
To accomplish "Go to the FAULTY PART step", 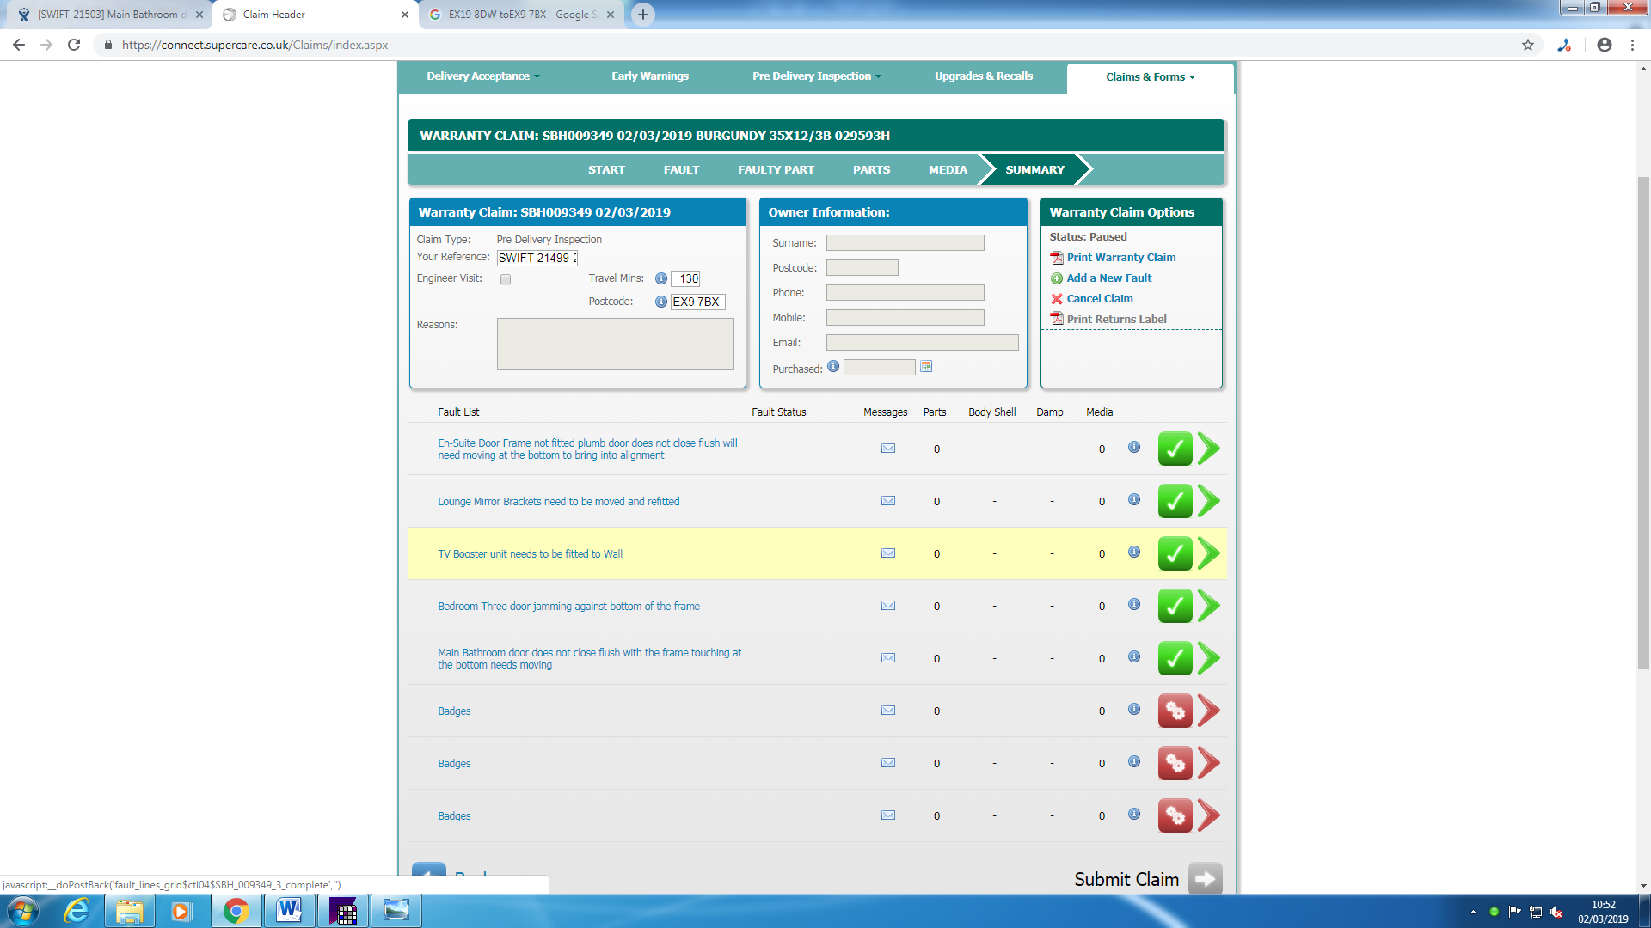I will [x=776, y=170].
